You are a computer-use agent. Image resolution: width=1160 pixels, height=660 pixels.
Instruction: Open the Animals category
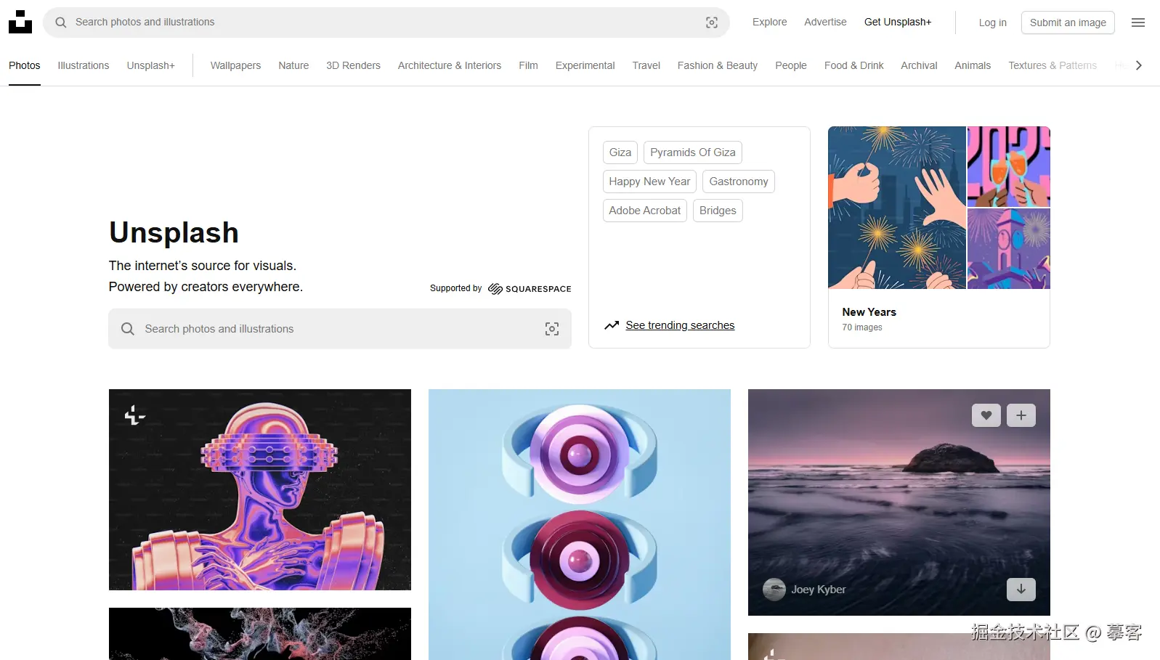click(x=973, y=65)
